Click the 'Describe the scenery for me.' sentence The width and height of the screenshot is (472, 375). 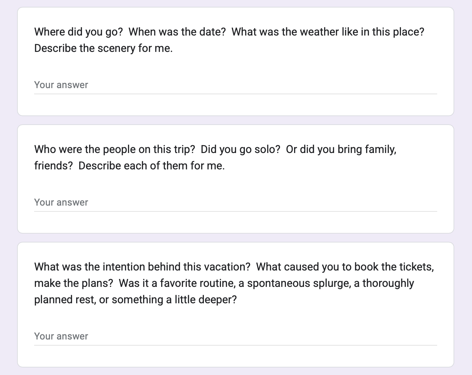click(103, 48)
